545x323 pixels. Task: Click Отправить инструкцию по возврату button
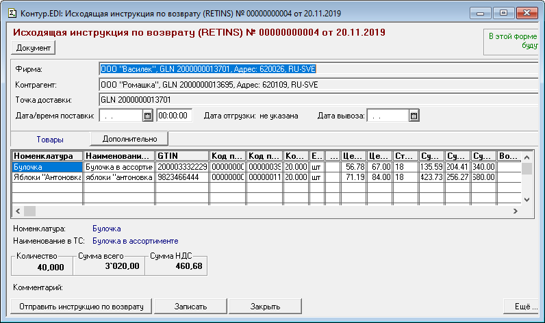(81, 307)
